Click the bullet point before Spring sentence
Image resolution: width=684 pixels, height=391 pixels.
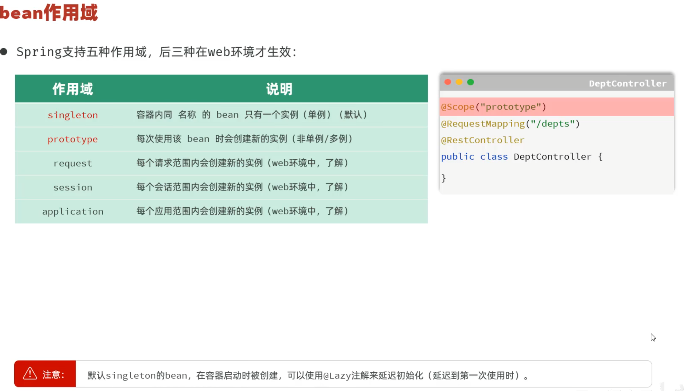point(4,52)
